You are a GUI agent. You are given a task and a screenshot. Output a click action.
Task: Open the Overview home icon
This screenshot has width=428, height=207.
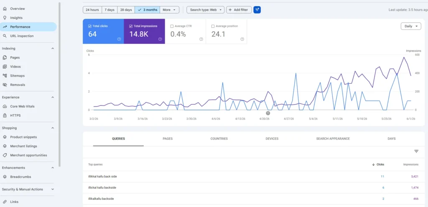[x=5, y=9]
